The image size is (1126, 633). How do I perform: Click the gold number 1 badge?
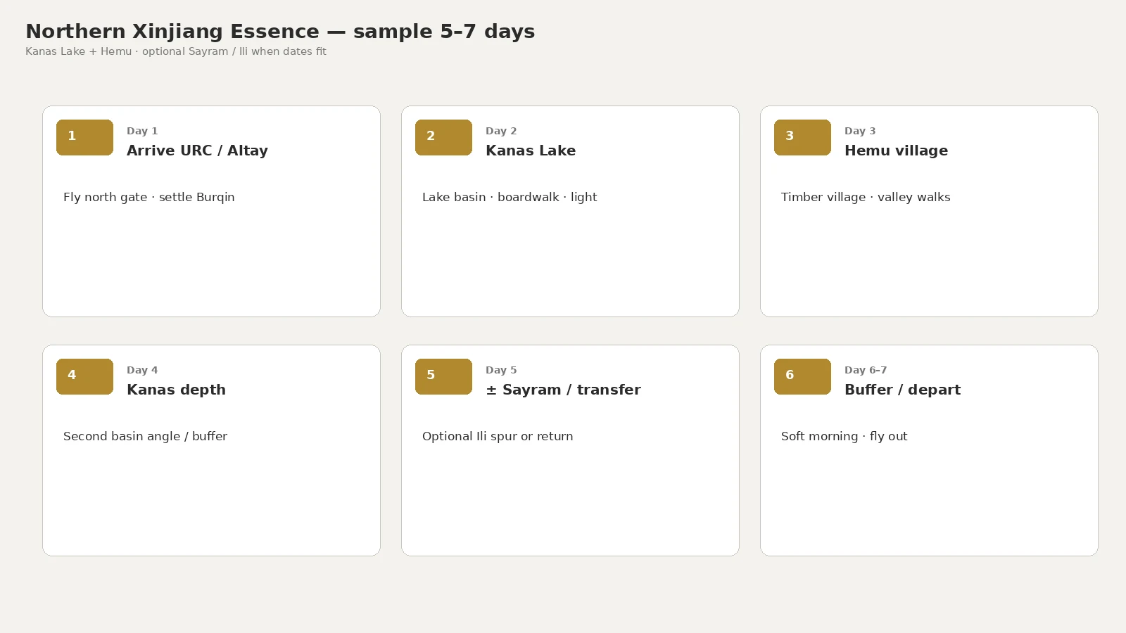[84, 137]
